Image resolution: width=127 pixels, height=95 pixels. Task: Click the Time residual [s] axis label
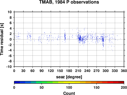click(2, 39)
